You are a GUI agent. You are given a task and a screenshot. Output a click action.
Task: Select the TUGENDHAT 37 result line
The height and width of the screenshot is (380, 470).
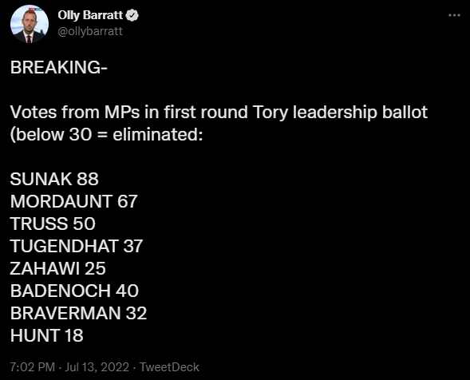(77, 246)
